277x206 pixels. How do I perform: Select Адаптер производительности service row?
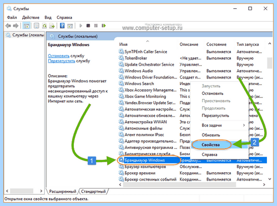(x=154, y=141)
